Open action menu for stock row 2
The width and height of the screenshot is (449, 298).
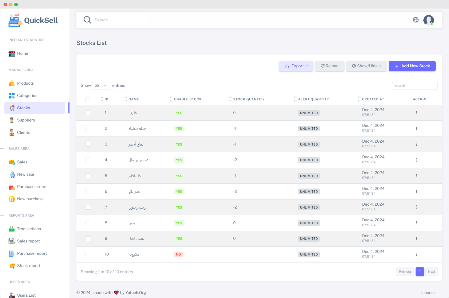click(x=416, y=128)
